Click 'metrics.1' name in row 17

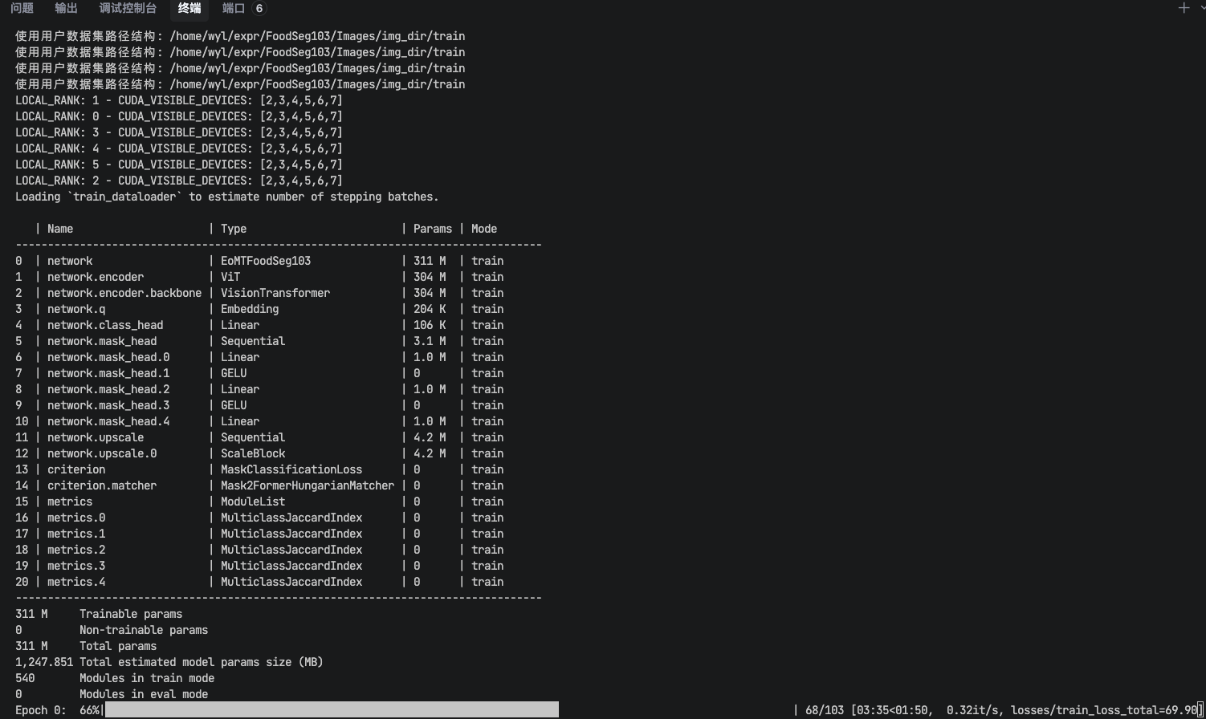(76, 534)
